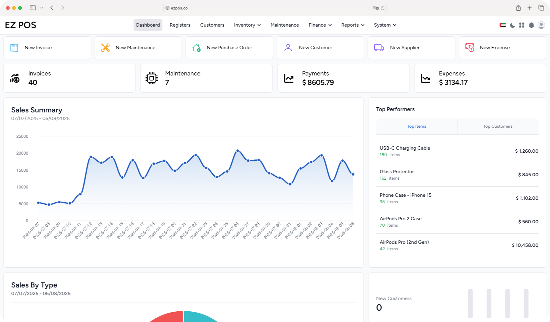550x322 pixels.
Task: Click the New Invoice document icon
Action: pos(14,48)
